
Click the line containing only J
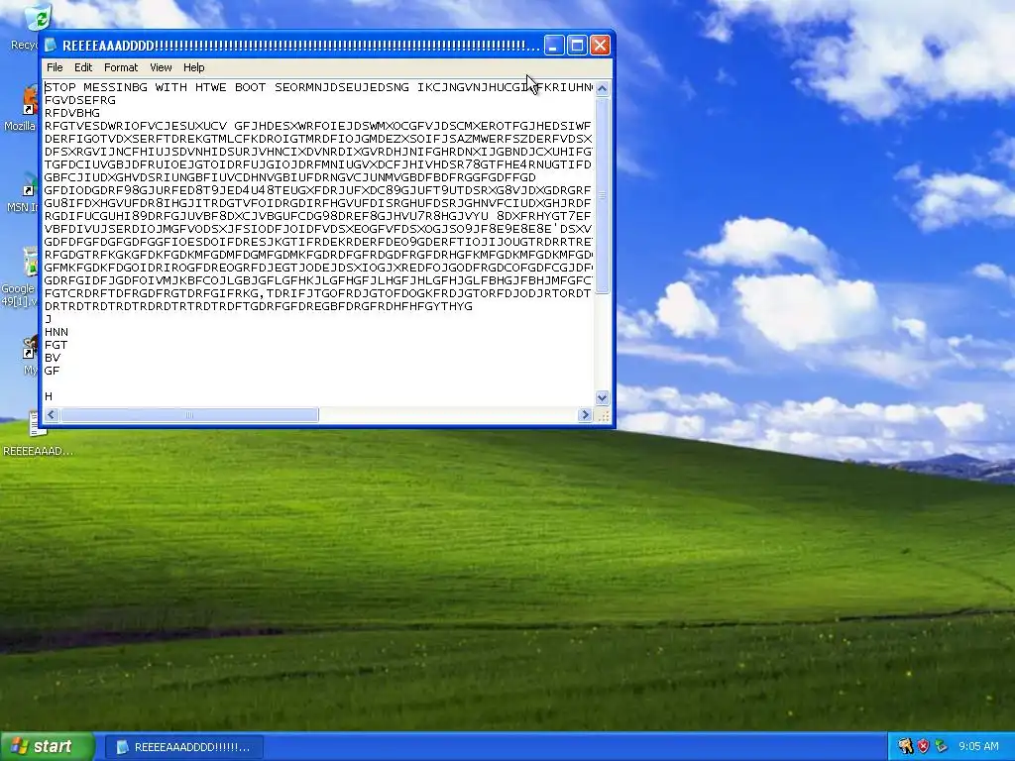[48, 319]
